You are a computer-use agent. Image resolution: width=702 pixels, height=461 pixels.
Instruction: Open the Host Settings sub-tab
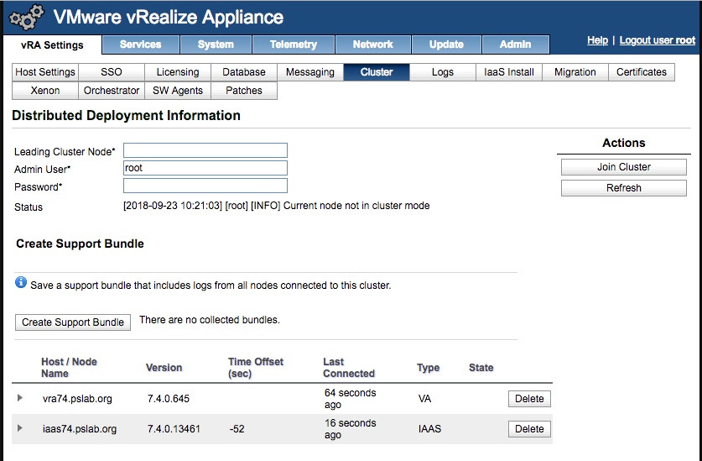(x=45, y=72)
